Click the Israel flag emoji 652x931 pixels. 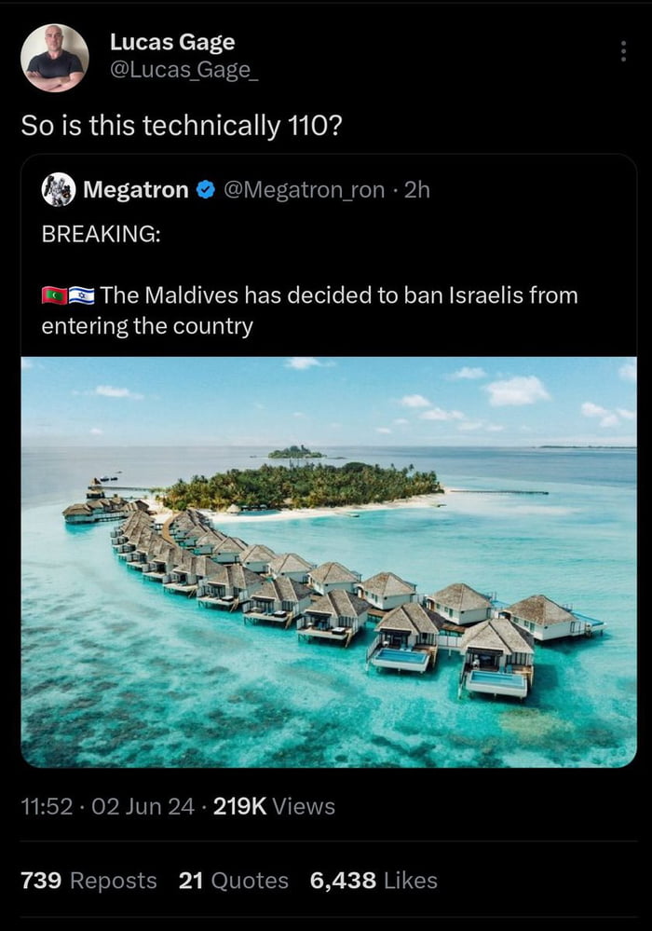pos(82,296)
